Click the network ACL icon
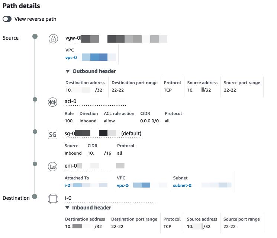The height and width of the screenshot is (238, 277). (x=53, y=102)
